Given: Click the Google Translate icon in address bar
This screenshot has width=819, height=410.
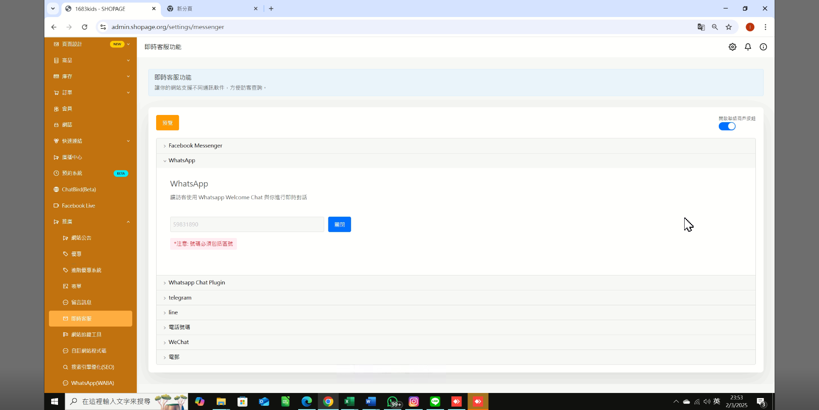Looking at the screenshot, I should click(701, 27).
